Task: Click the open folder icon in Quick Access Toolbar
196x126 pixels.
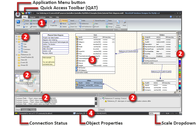Action: 23,13
